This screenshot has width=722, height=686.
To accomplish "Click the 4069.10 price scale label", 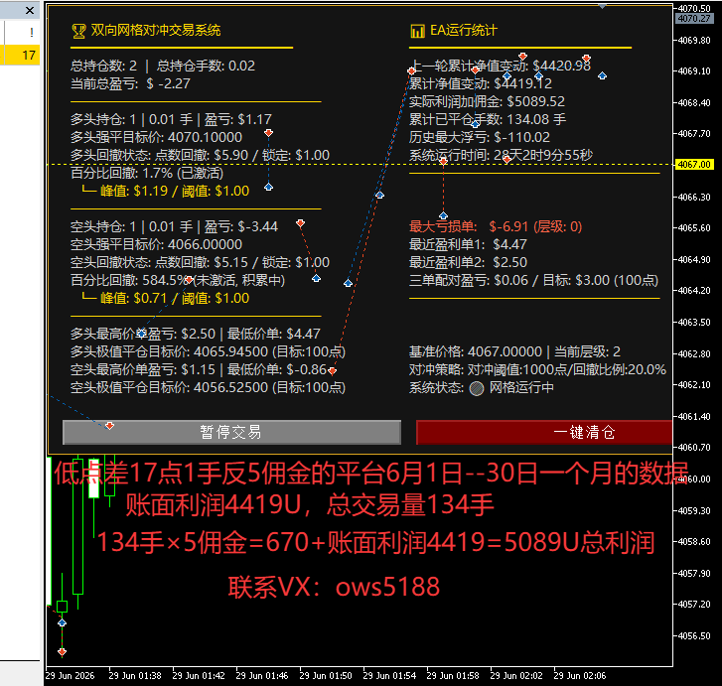I will point(694,70).
